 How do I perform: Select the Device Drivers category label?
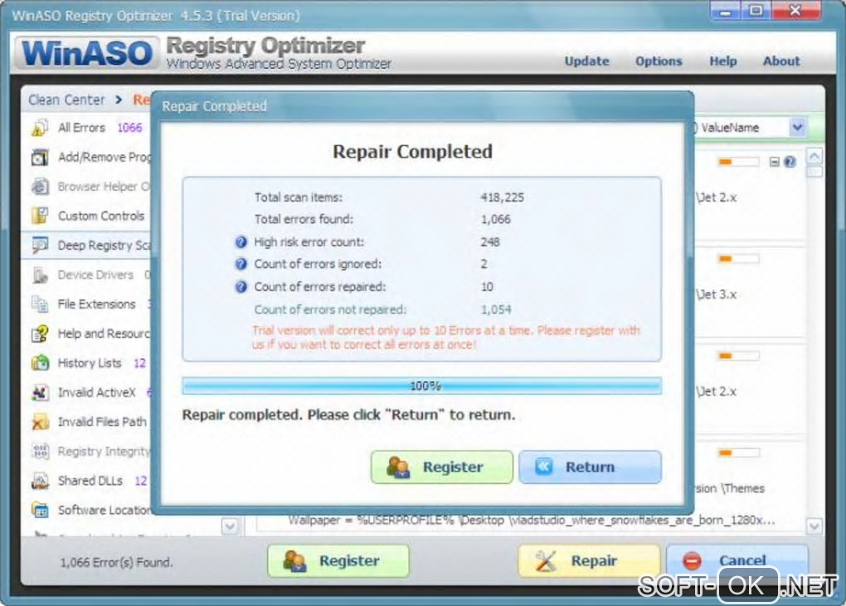[x=95, y=275]
